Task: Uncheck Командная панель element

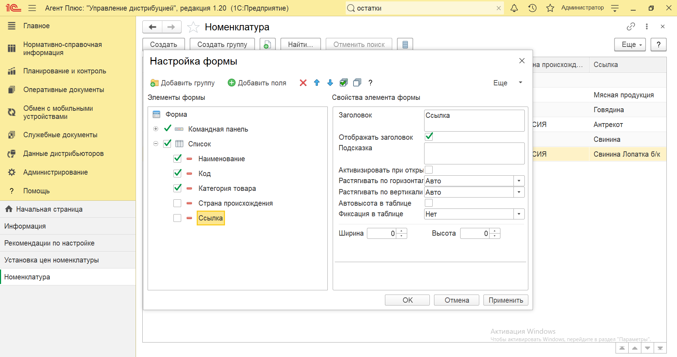Action: coord(168,129)
